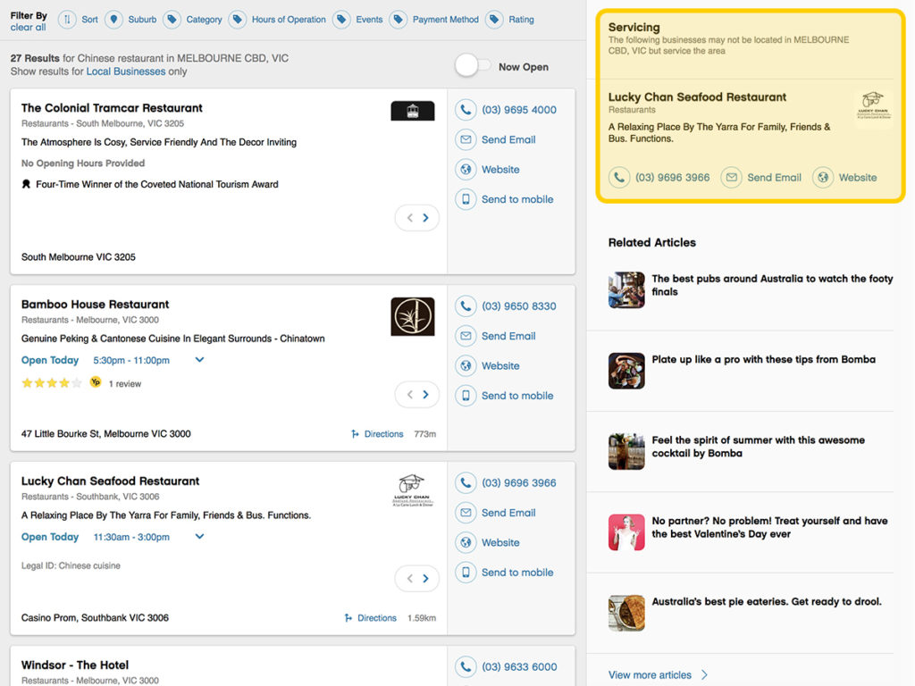Click Bamboo House star rating
The width and height of the screenshot is (915, 686).
(51, 383)
